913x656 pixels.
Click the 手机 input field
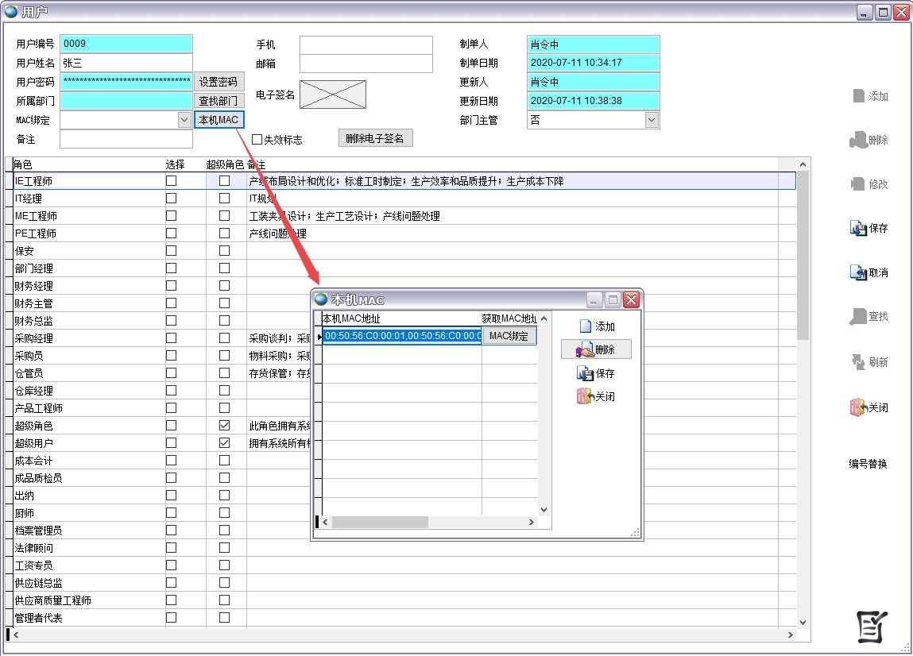[x=366, y=44]
